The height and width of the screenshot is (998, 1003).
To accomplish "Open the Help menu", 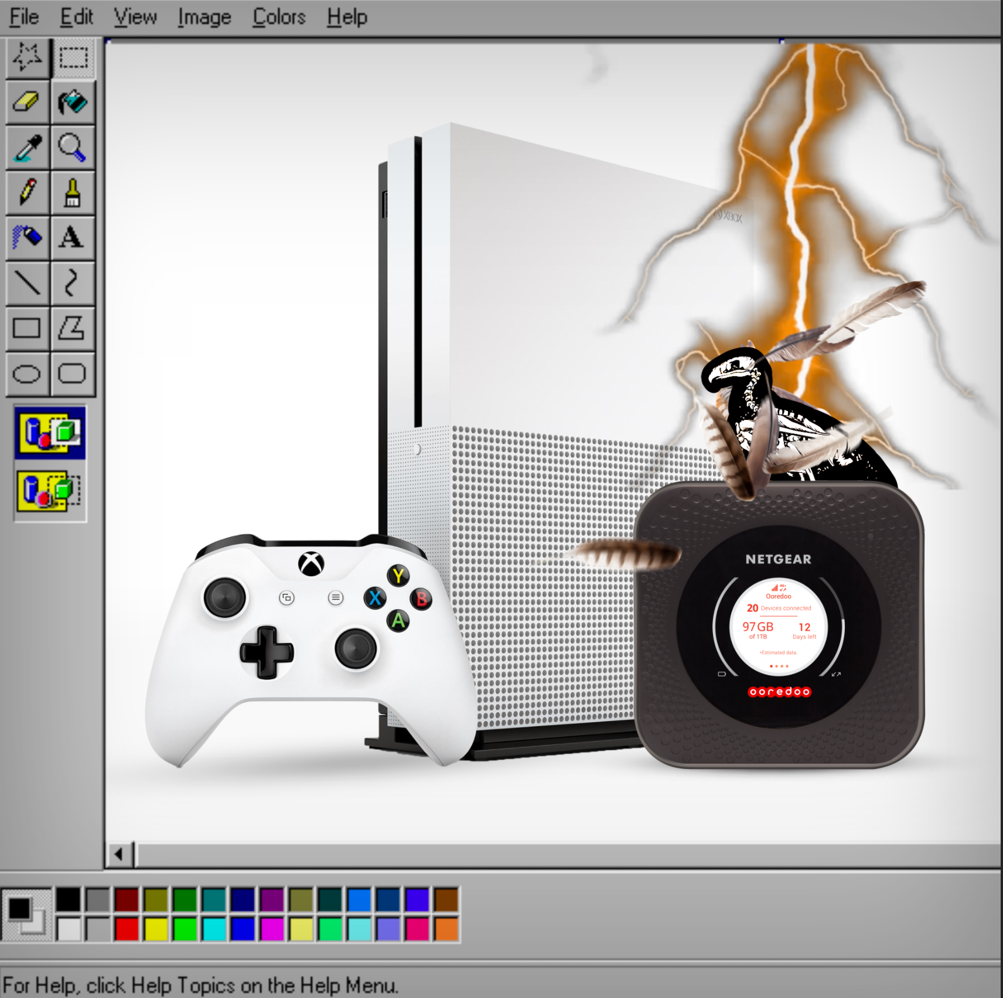I will [347, 17].
